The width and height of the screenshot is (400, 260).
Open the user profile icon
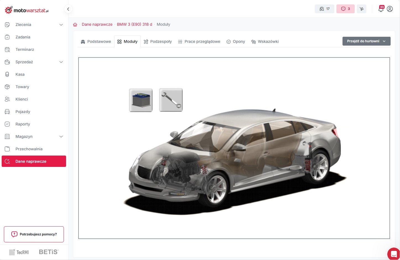point(390,9)
